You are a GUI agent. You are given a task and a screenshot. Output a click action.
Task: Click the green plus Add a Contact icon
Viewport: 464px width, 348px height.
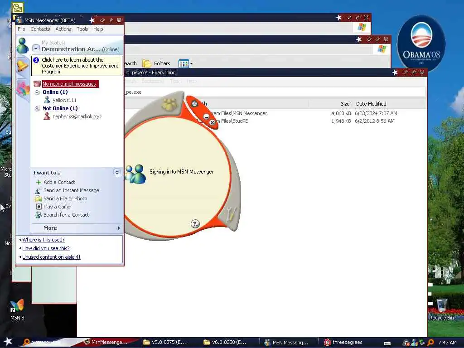pos(39,182)
